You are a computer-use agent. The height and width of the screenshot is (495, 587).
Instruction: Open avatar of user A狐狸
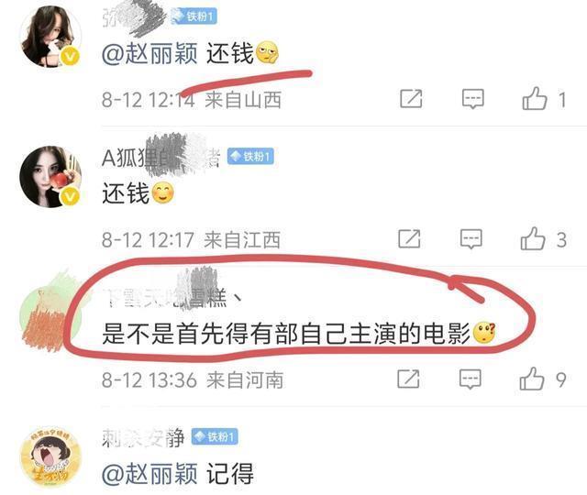point(50,177)
